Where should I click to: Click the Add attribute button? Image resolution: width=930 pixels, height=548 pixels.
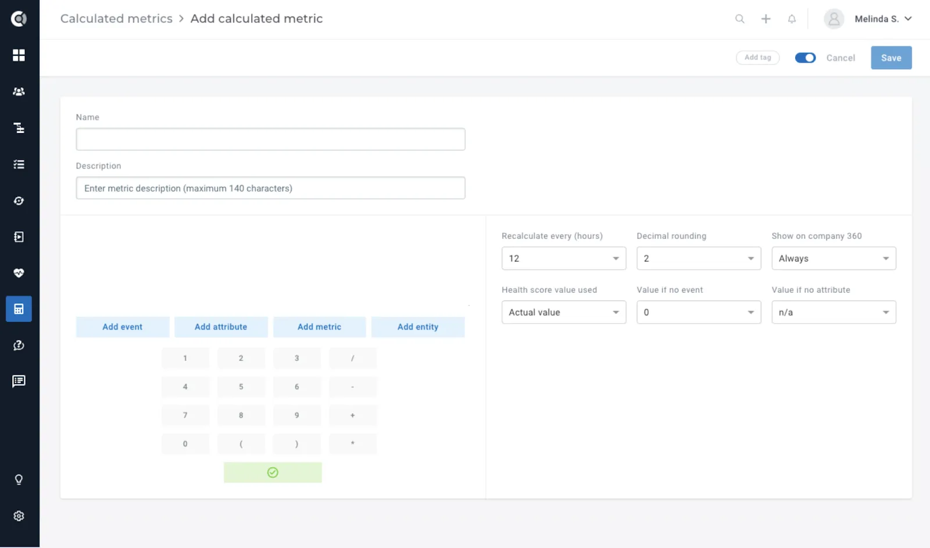tap(221, 327)
